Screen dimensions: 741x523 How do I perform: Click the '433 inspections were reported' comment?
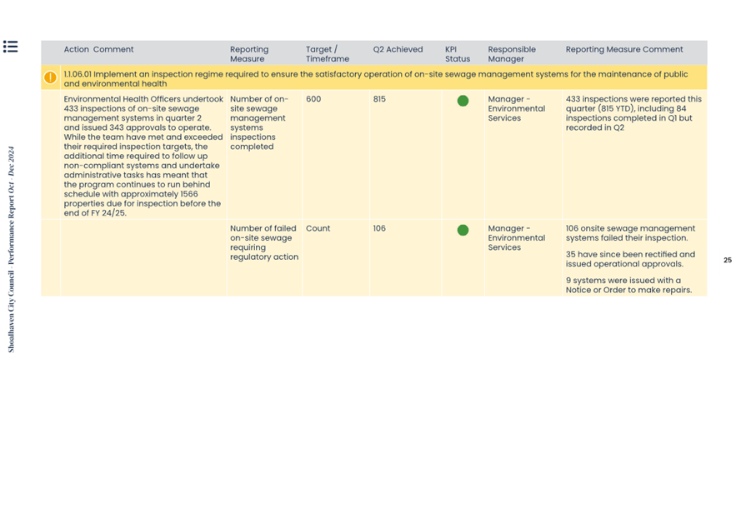pyautogui.click(x=633, y=113)
